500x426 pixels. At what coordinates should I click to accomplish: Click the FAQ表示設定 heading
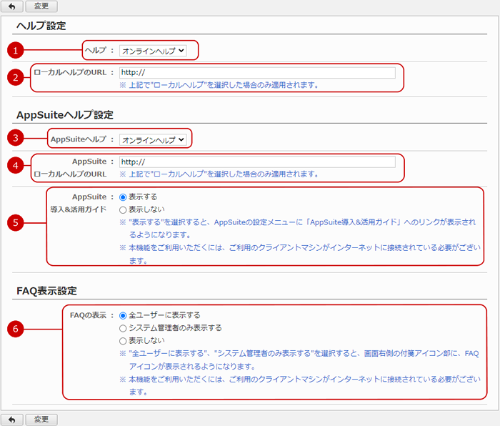tap(46, 291)
